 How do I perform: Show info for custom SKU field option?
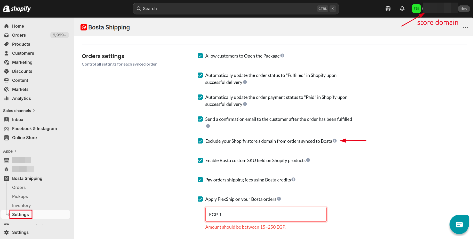pyautogui.click(x=308, y=160)
